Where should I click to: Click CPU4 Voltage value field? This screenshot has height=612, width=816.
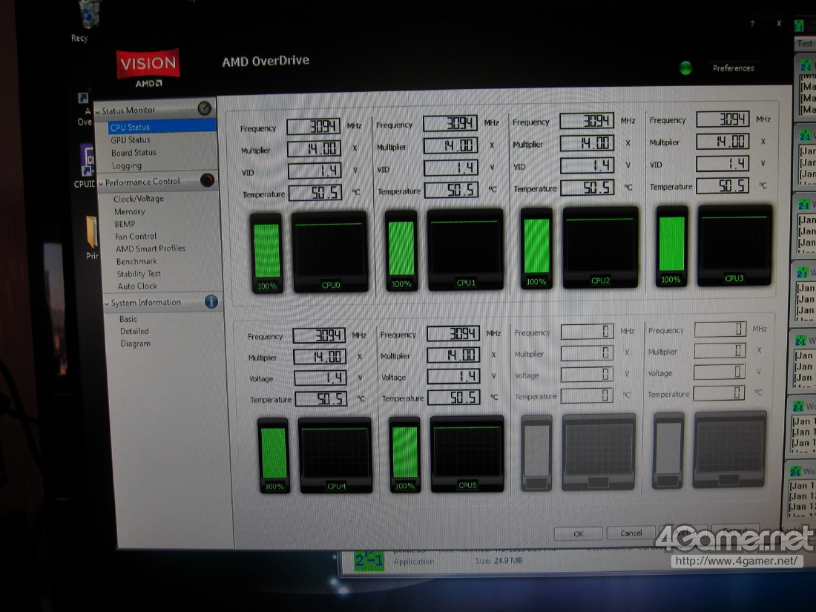(x=320, y=378)
